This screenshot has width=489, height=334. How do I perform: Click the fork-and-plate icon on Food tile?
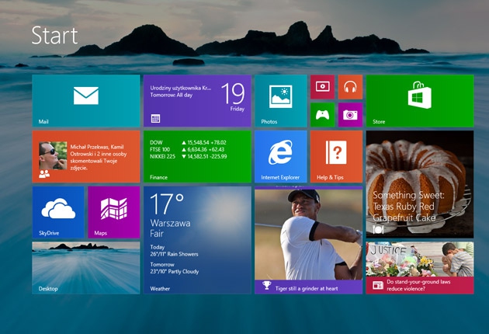(x=378, y=229)
